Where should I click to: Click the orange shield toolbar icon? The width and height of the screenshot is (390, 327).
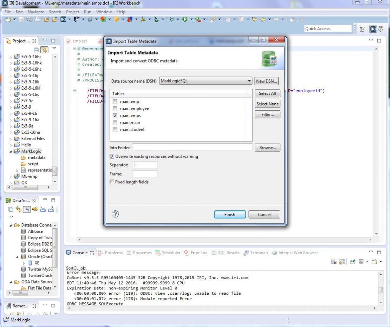pos(116,19)
